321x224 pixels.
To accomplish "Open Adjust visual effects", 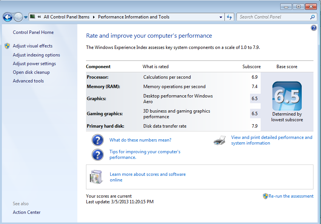I will click(x=32, y=46).
